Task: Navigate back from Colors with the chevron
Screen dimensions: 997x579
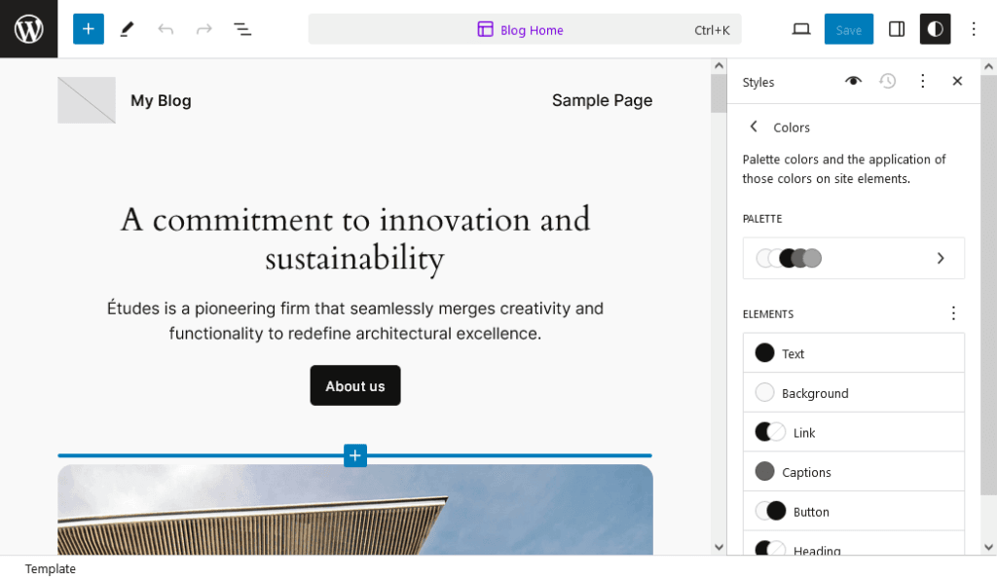Action: (753, 127)
